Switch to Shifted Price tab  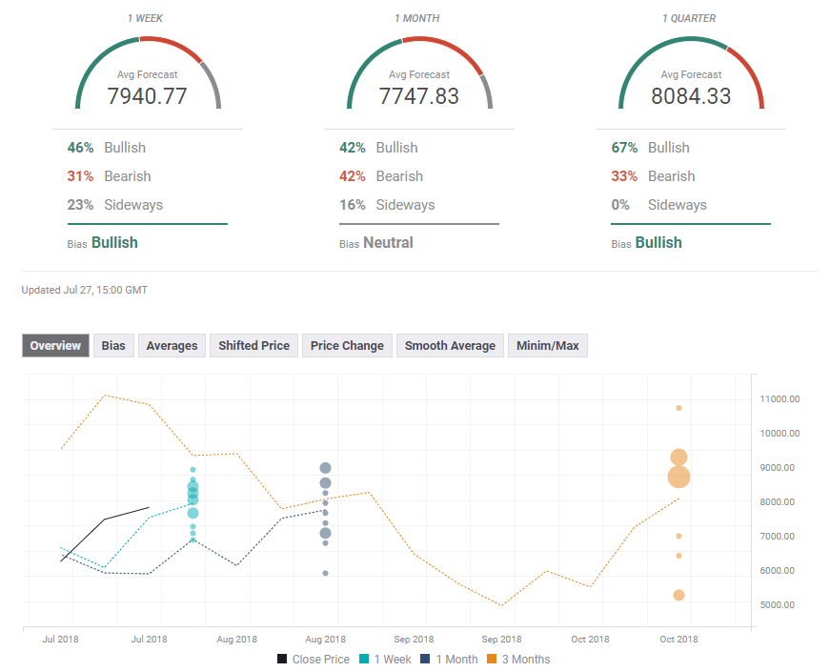[x=253, y=346]
